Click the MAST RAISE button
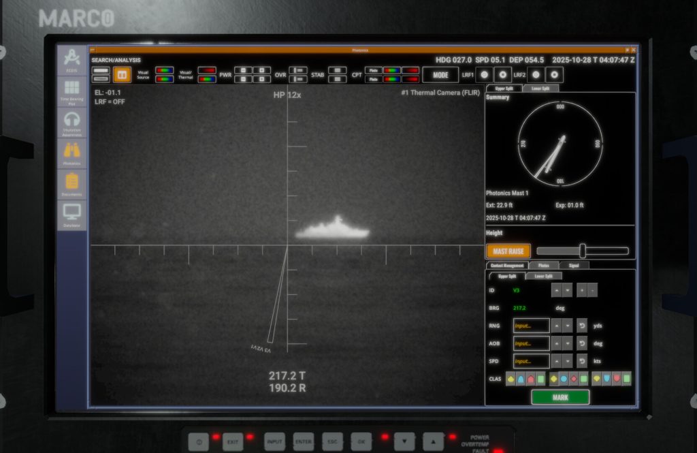 (508, 251)
